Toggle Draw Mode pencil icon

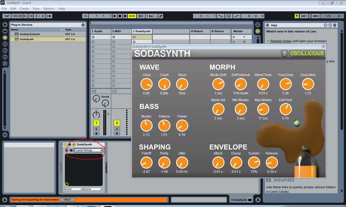[161, 16]
